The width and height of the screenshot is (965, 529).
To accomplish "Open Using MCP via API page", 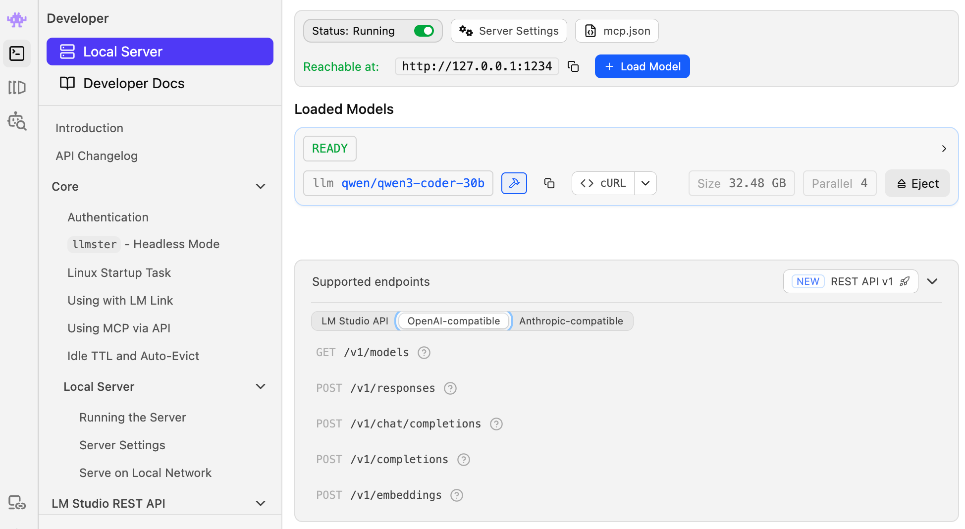I will pos(119,328).
